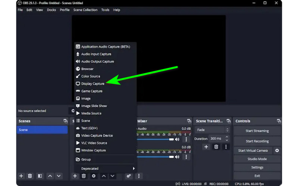
Task: Choose Scene from the source menu
Action: [105, 121]
